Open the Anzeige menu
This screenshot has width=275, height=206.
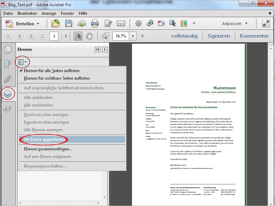point(49,13)
